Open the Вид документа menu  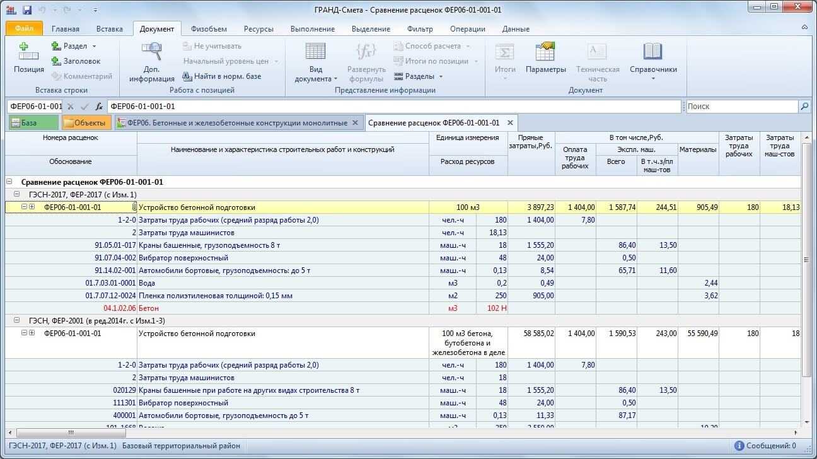[x=316, y=62]
